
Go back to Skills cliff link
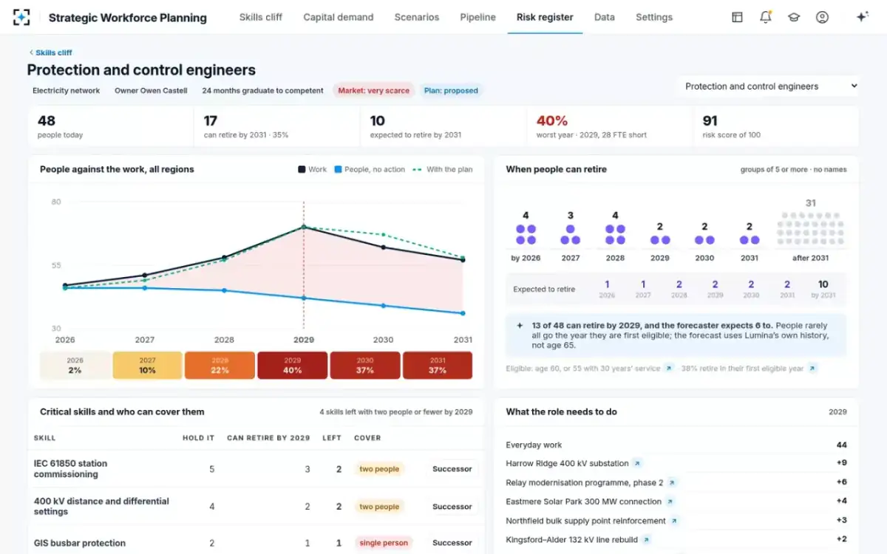[x=50, y=52]
